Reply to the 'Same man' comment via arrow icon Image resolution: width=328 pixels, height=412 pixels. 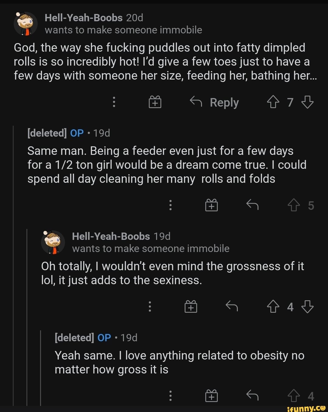point(252,205)
